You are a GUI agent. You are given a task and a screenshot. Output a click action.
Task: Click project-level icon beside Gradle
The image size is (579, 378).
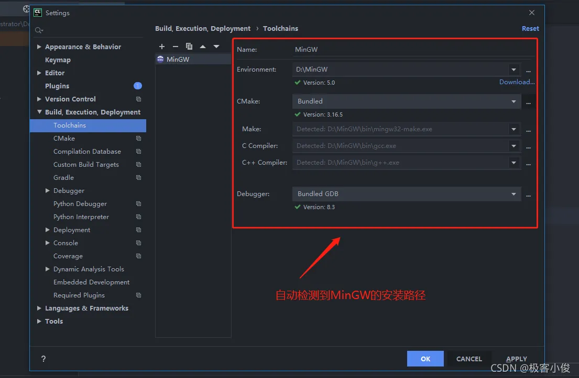click(x=138, y=178)
